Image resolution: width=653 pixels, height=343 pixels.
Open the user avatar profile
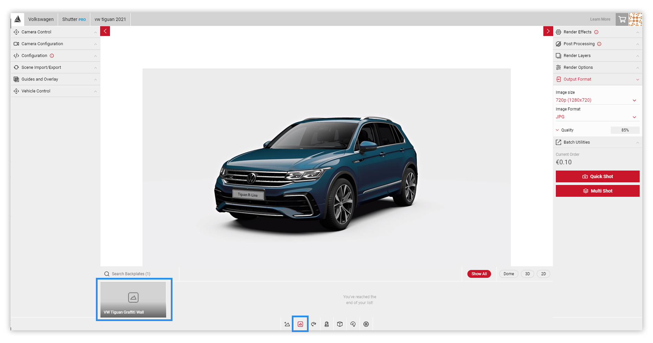point(635,20)
